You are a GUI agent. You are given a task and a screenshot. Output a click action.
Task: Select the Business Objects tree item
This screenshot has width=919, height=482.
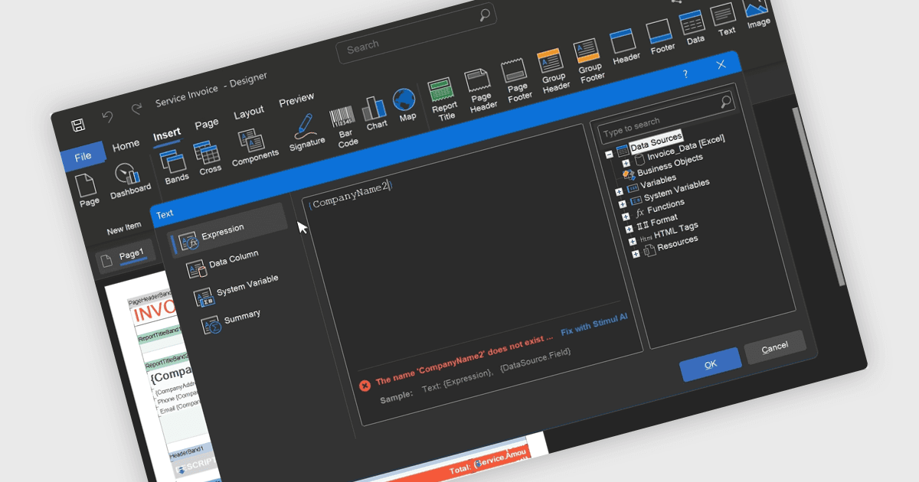[670, 164]
